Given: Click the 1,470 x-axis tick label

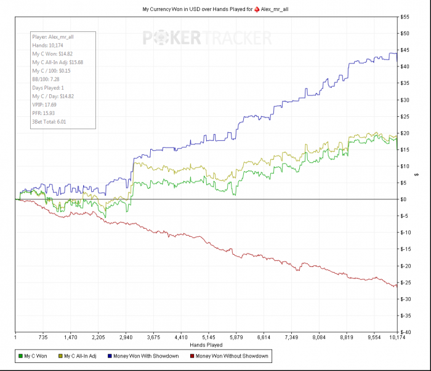Looking at the screenshot, I should point(71,337).
